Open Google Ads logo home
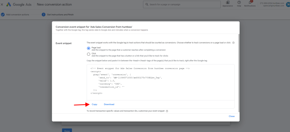The height and width of the screenshot is (132, 290). [x=20, y=5]
